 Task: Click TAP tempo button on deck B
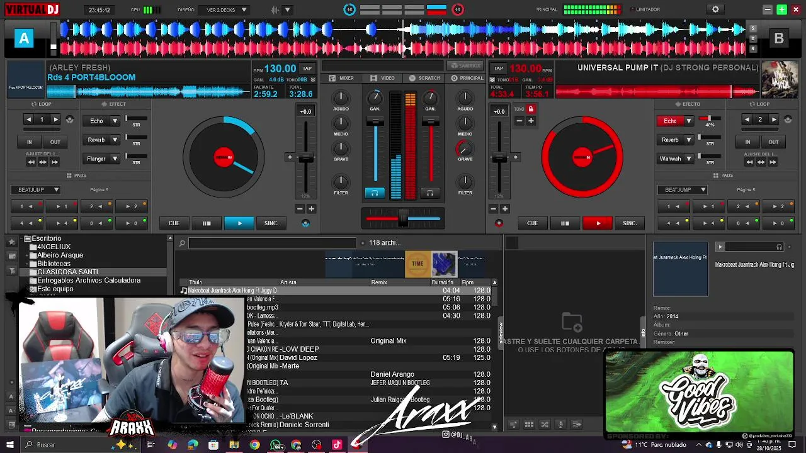[x=498, y=68]
